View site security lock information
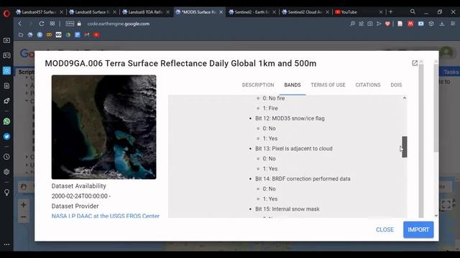Screen dimensions: 460x258 pyautogui.click(x=79, y=24)
